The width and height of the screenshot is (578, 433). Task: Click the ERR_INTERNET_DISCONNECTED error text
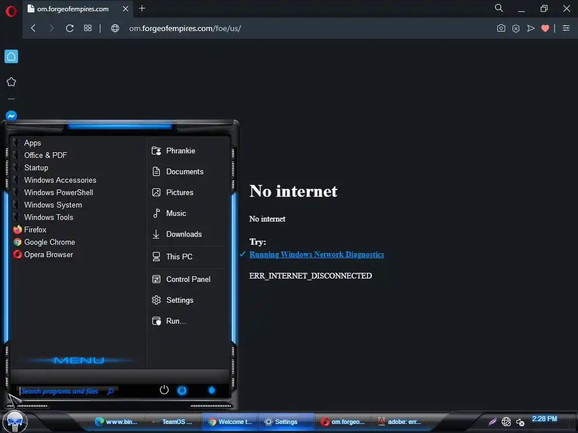310,276
